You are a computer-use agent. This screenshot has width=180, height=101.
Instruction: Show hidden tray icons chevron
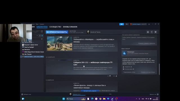point(136,99)
